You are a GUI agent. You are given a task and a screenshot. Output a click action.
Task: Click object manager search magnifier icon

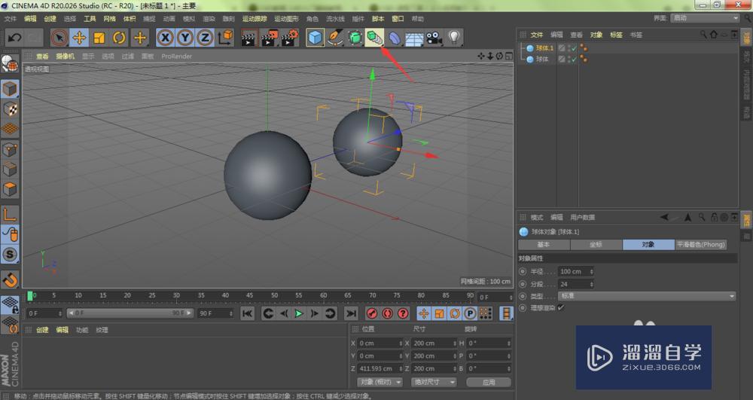pyautogui.click(x=703, y=35)
